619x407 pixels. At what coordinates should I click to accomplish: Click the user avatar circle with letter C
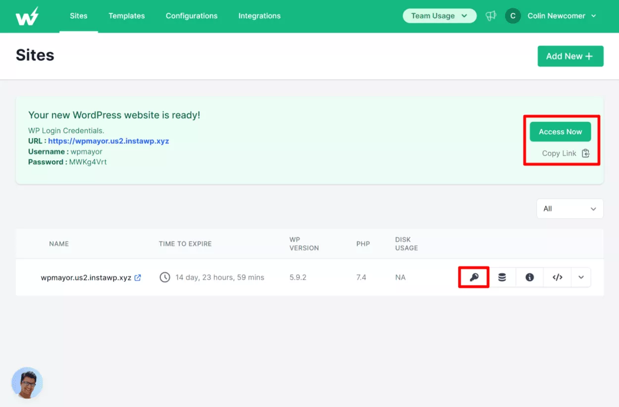click(x=513, y=16)
